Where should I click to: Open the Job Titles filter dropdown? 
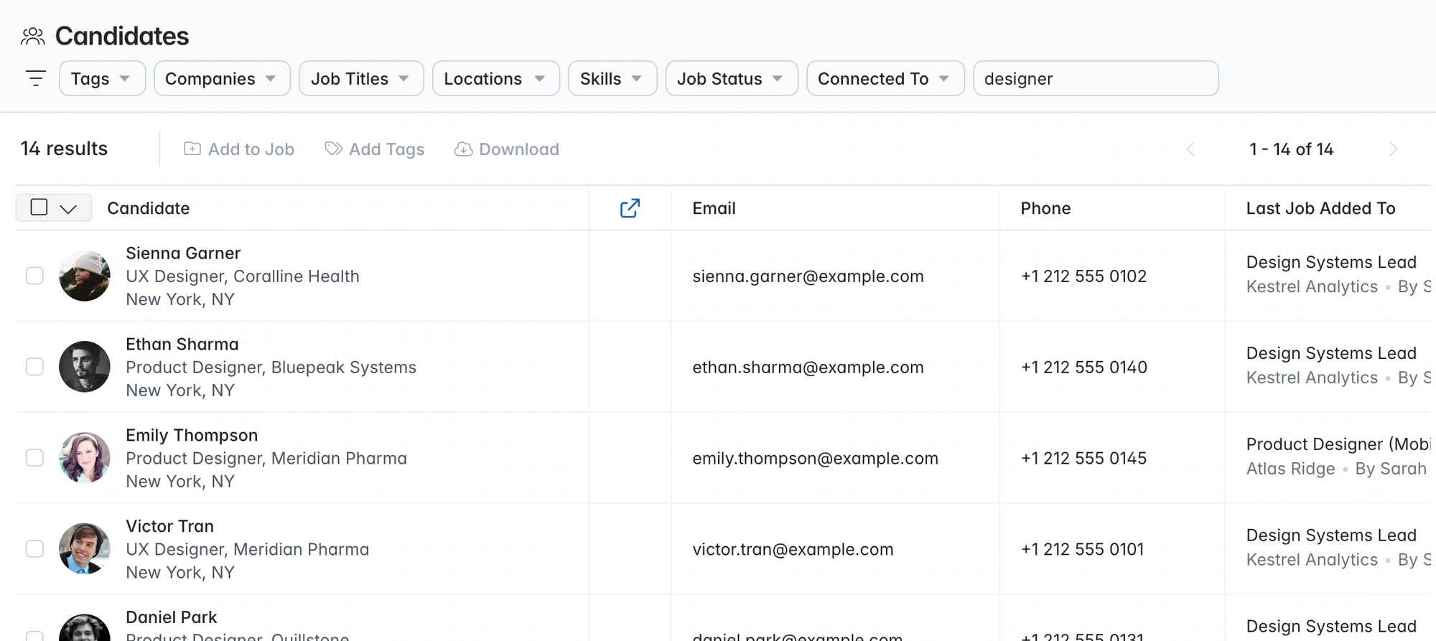[361, 78]
